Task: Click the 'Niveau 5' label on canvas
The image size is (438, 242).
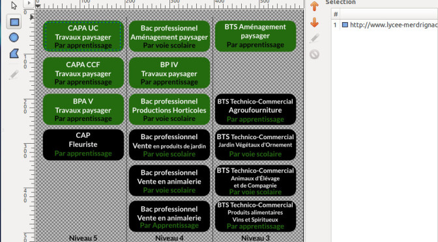Action: pos(83,238)
